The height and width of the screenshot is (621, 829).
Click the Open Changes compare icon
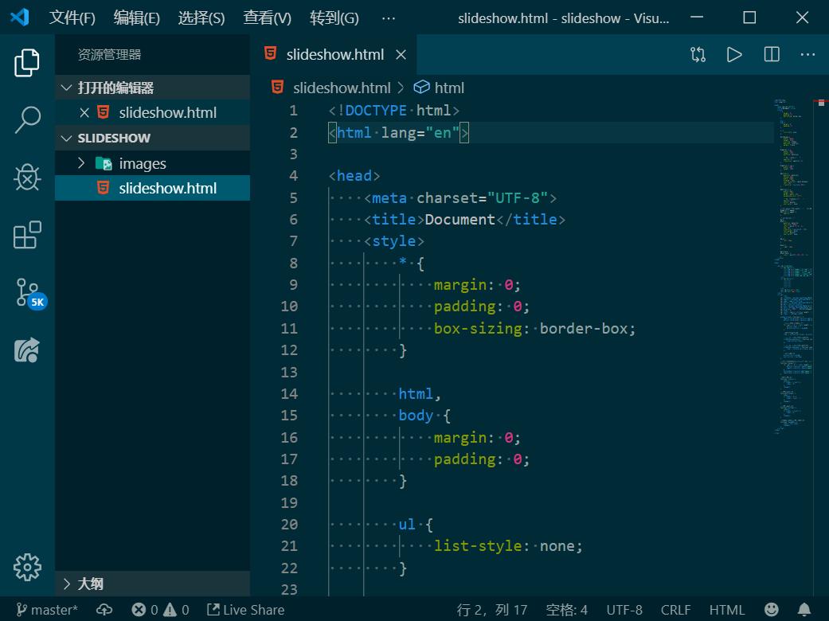tap(698, 54)
